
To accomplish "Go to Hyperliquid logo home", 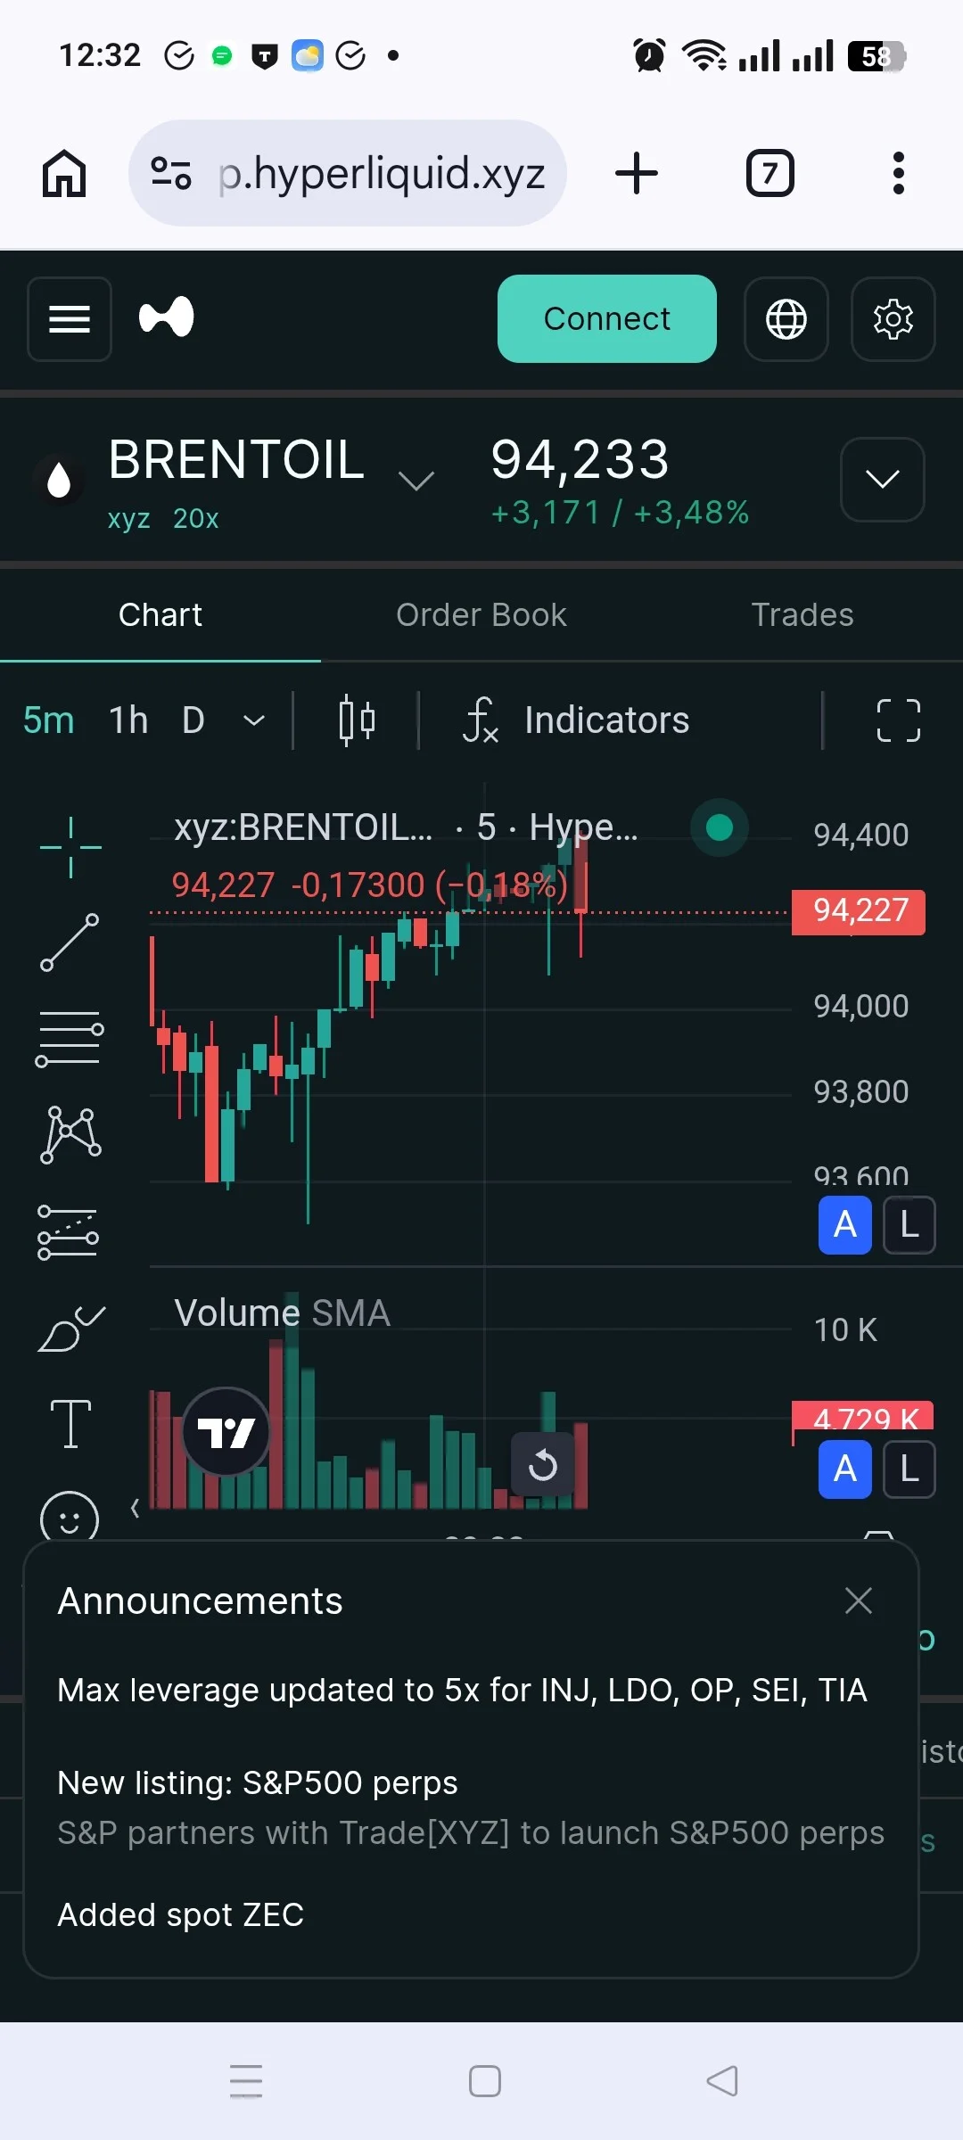I will 167,317.
